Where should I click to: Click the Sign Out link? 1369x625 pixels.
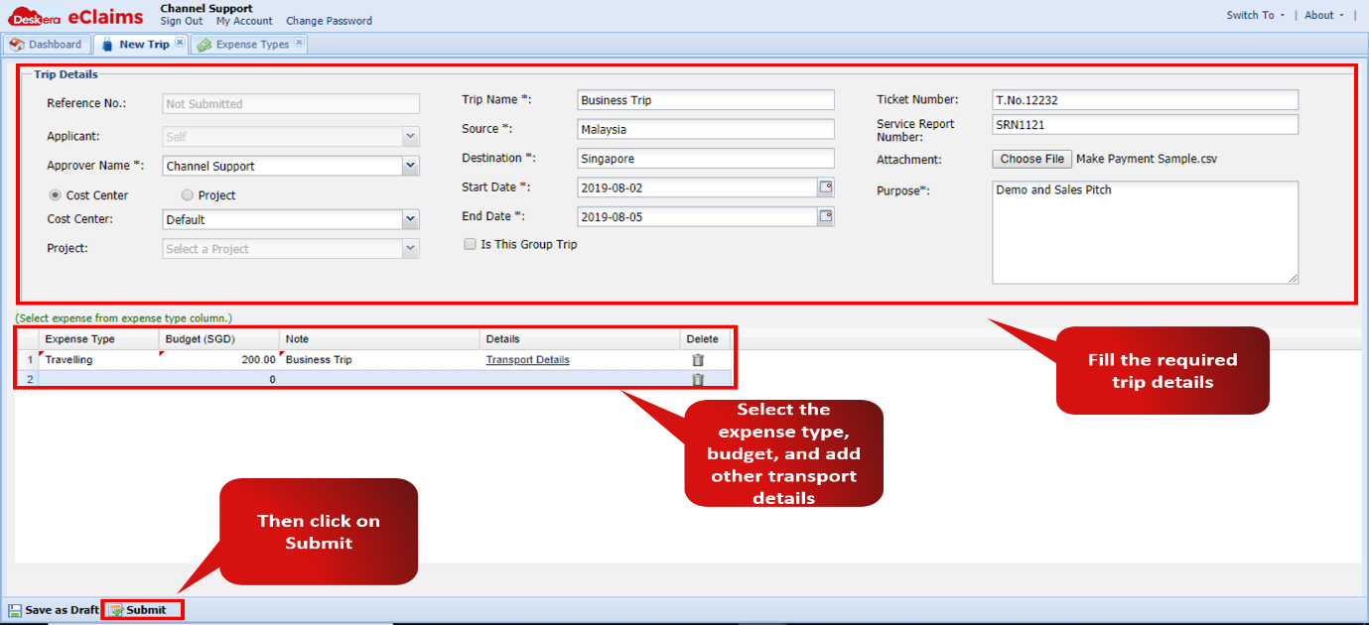click(182, 21)
